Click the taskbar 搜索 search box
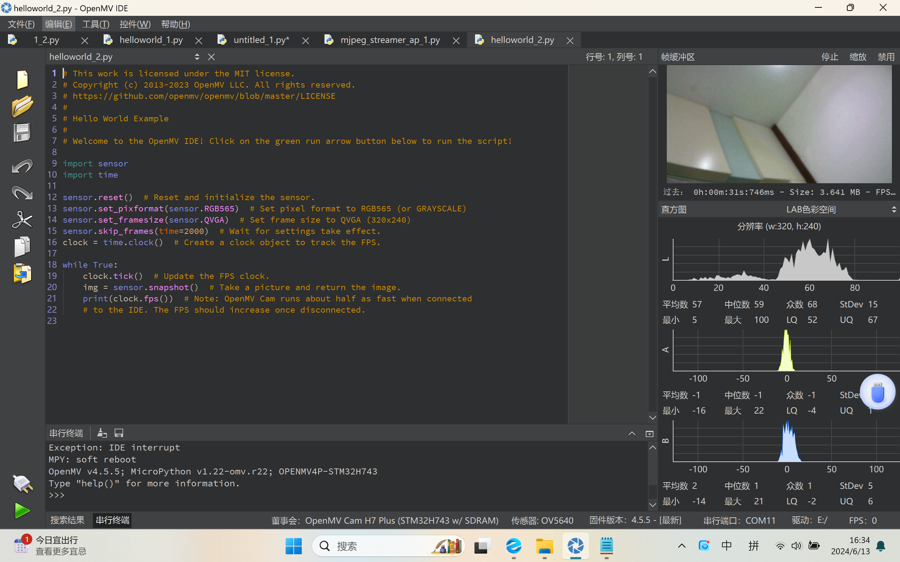Viewport: 900px width, 562px height. click(x=389, y=546)
